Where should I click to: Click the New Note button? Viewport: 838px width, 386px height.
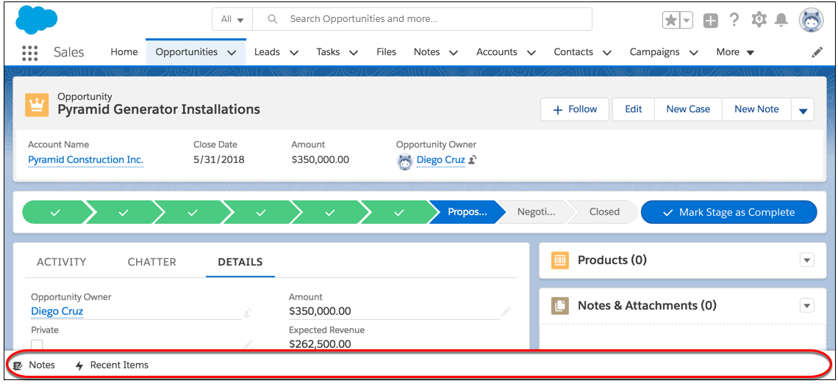756,109
